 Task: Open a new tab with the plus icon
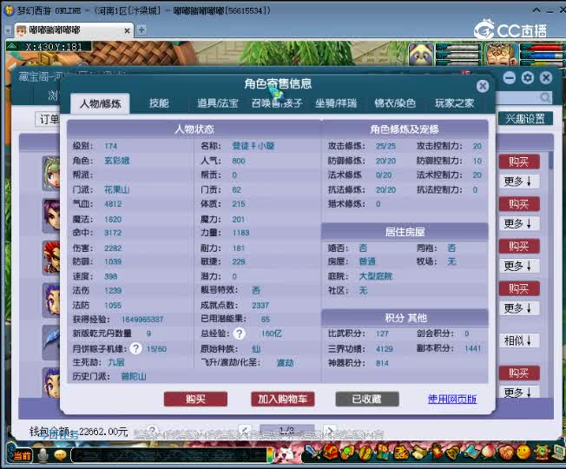tap(141, 30)
